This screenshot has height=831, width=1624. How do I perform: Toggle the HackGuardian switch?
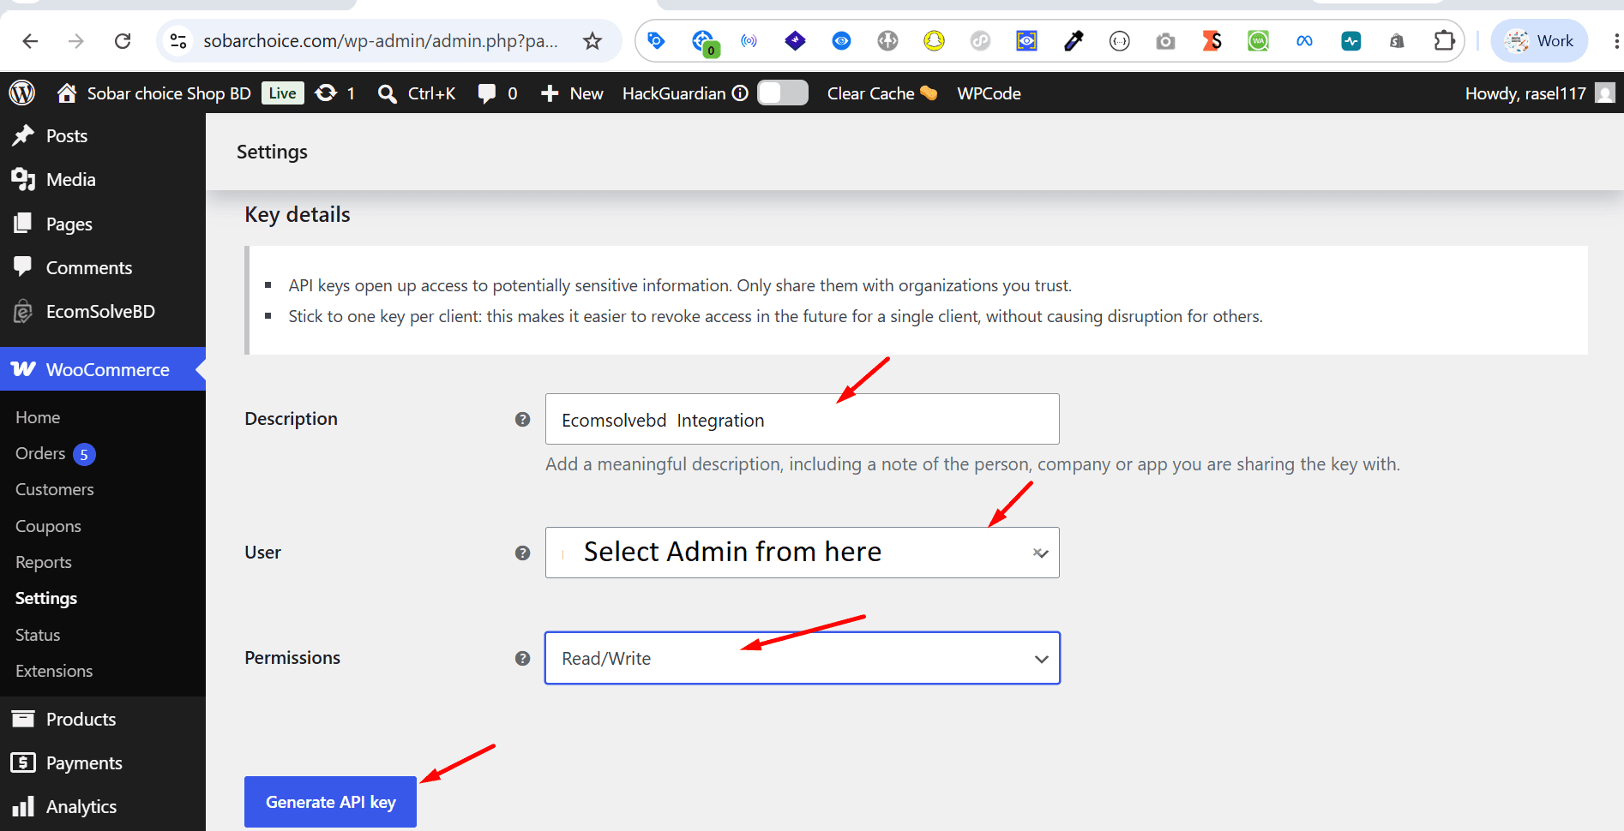tap(783, 93)
